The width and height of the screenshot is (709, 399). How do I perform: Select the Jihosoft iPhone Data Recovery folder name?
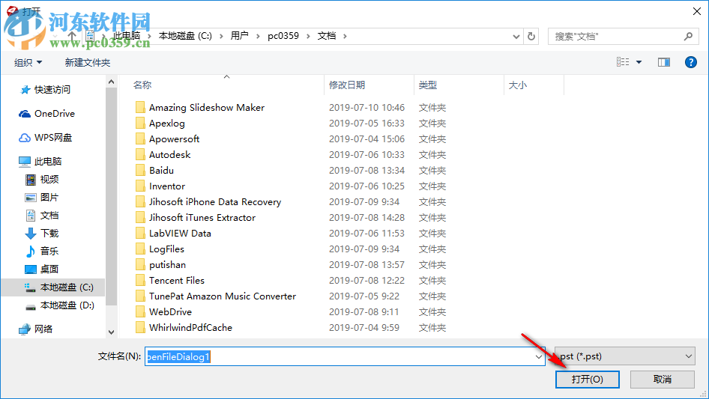click(215, 202)
